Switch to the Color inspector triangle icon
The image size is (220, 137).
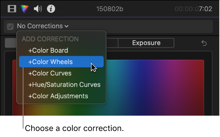click(25, 9)
